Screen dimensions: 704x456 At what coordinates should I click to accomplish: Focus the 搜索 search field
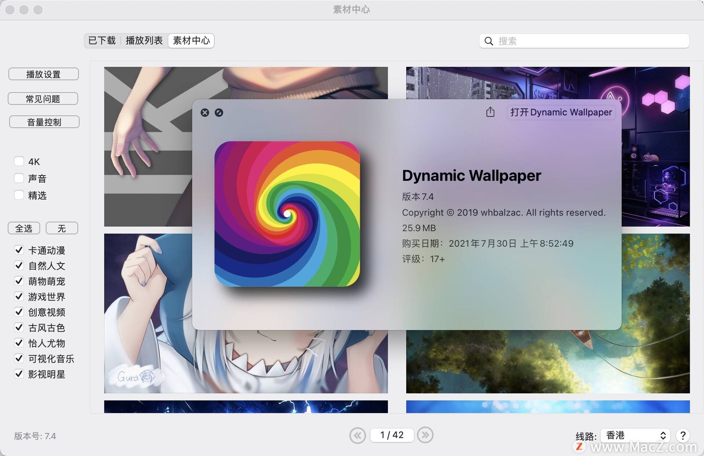point(584,41)
